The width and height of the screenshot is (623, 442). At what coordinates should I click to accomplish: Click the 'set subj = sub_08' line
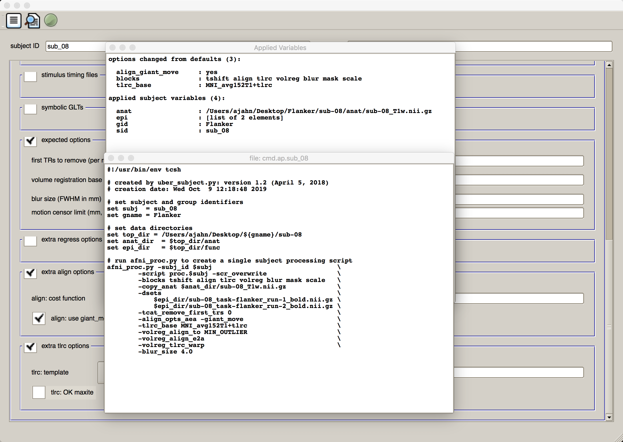[142, 209]
